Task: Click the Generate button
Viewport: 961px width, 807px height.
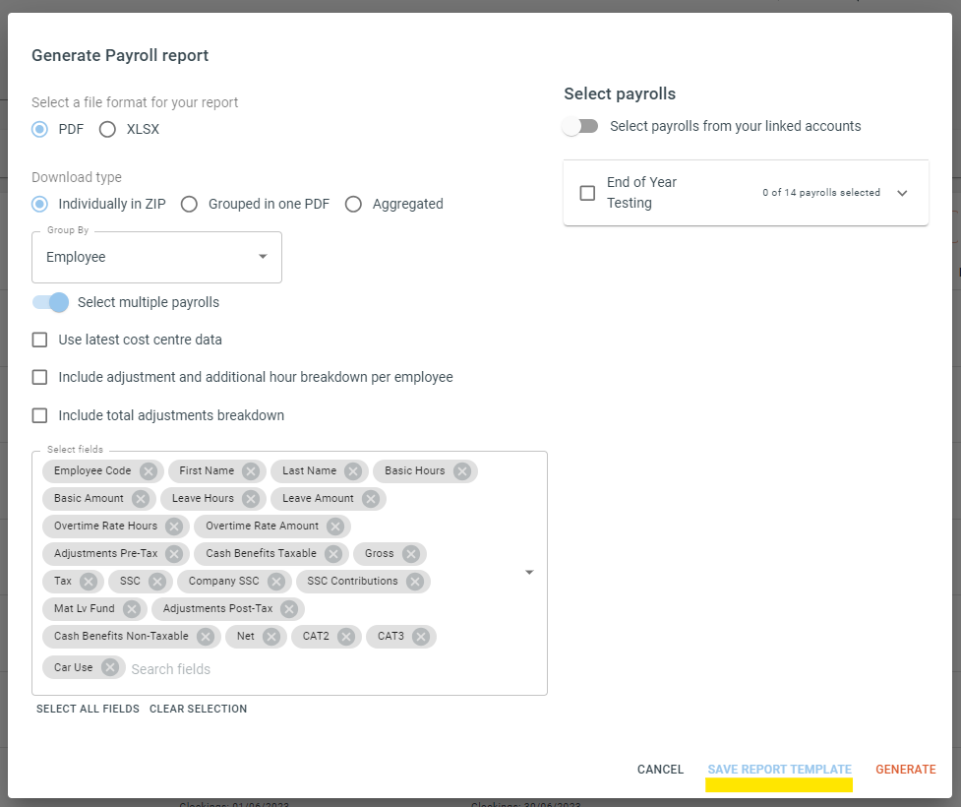Action: 905,770
